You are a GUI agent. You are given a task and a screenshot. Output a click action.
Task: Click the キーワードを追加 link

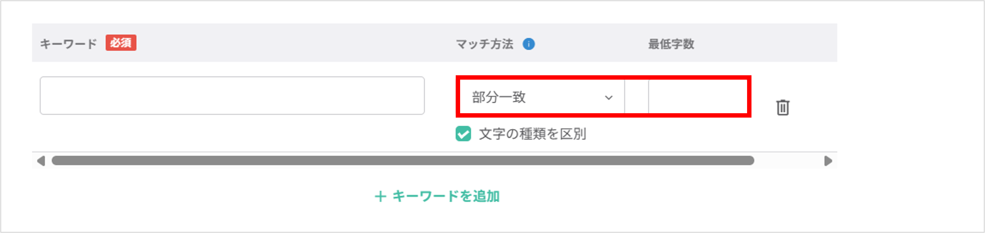coord(445,196)
